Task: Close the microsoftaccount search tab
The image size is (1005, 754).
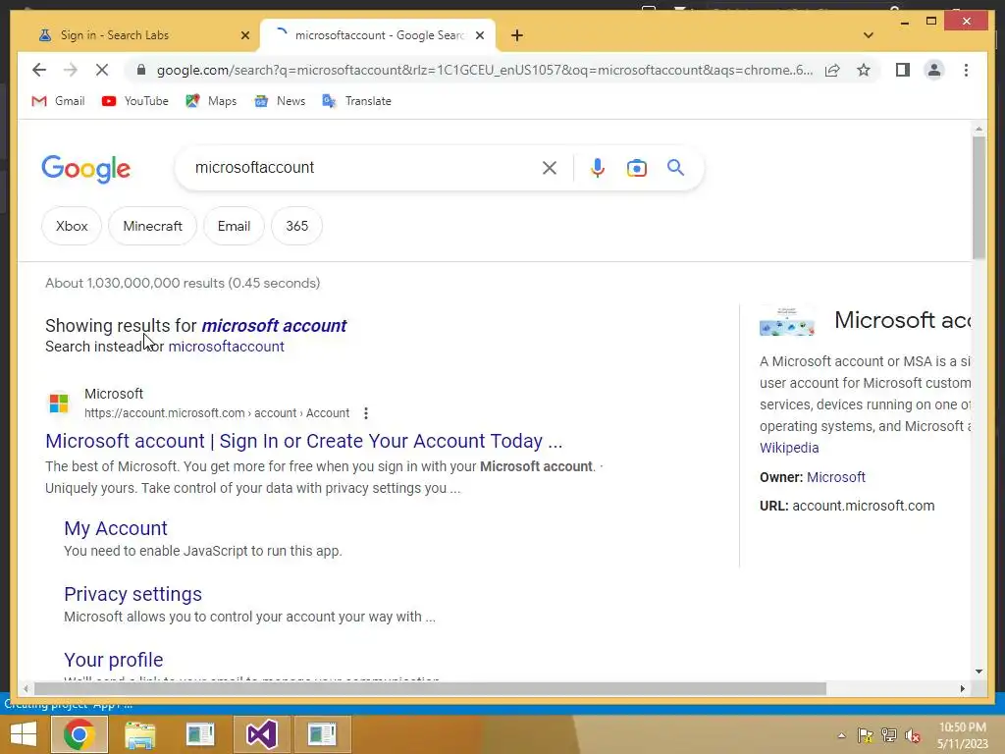Action: (479, 35)
